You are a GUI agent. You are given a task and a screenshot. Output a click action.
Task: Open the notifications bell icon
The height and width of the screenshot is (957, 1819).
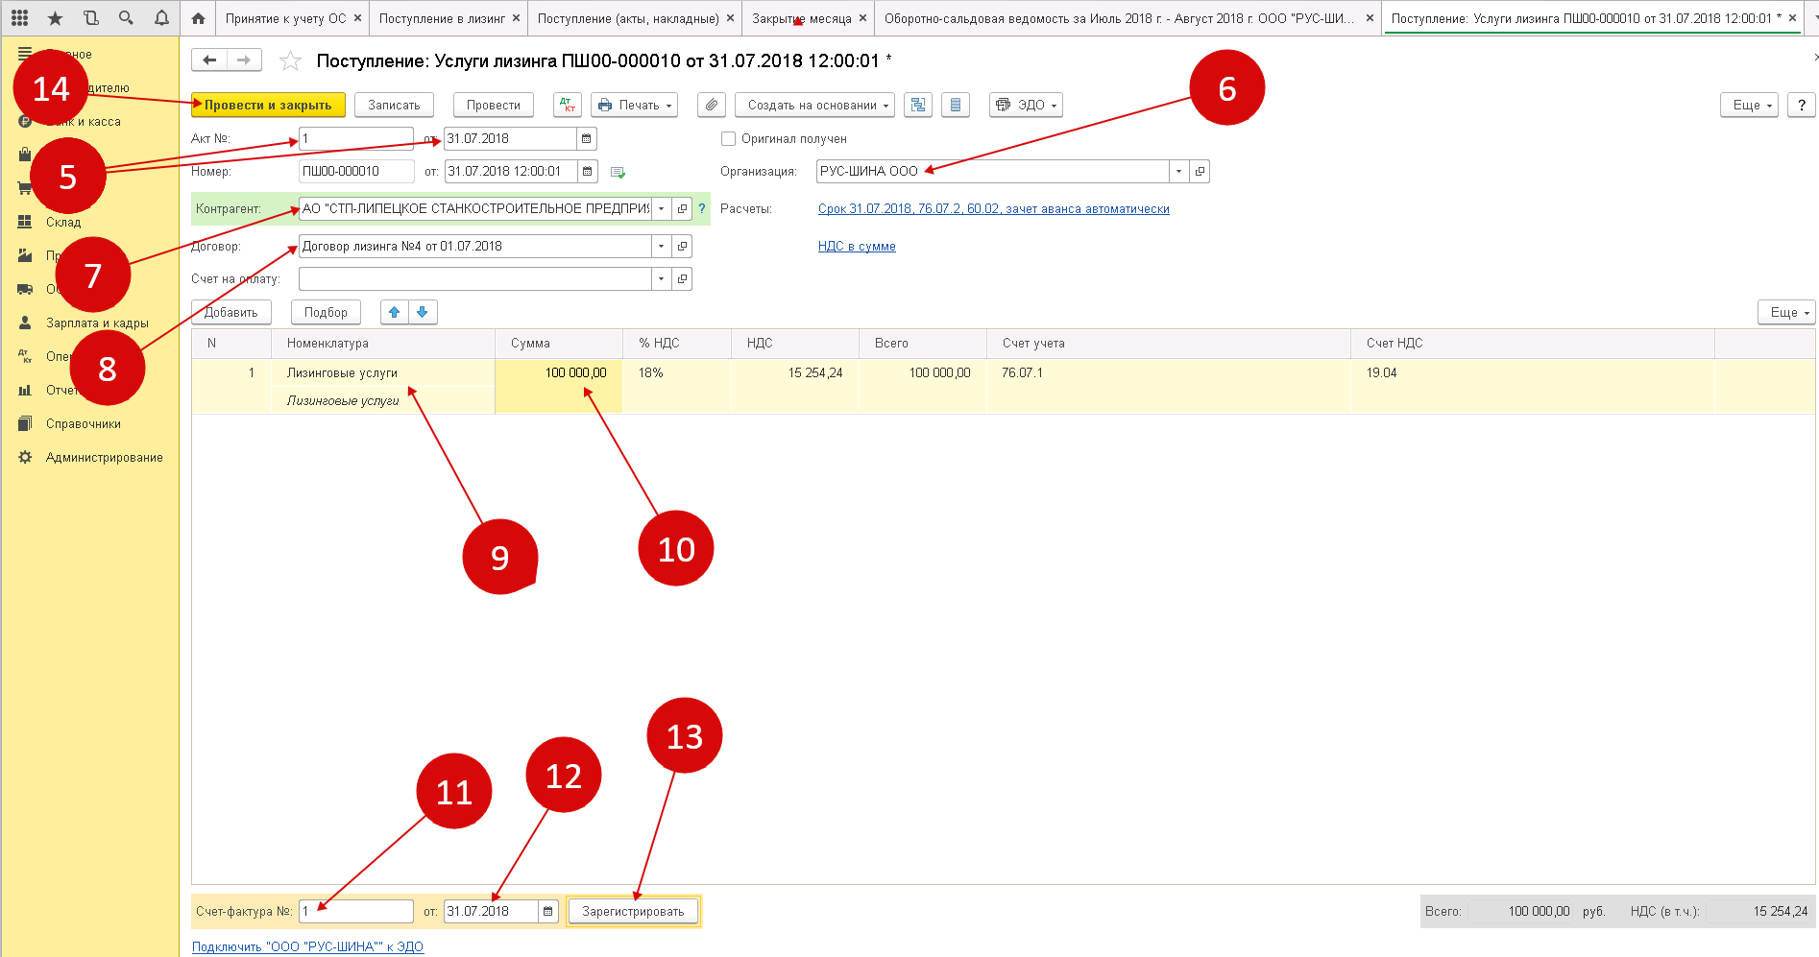(161, 18)
